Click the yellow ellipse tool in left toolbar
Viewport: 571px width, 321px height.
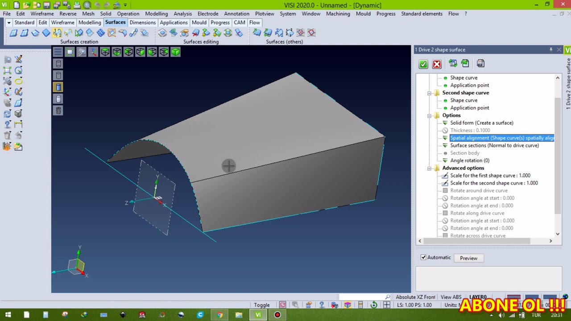(18, 81)
